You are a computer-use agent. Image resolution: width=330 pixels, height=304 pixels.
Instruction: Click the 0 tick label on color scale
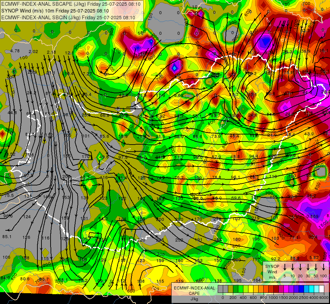pos(223,298)
